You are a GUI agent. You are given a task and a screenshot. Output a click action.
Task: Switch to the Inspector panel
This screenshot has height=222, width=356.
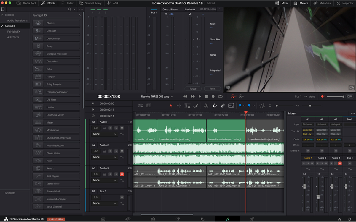(x=345, y=3)
